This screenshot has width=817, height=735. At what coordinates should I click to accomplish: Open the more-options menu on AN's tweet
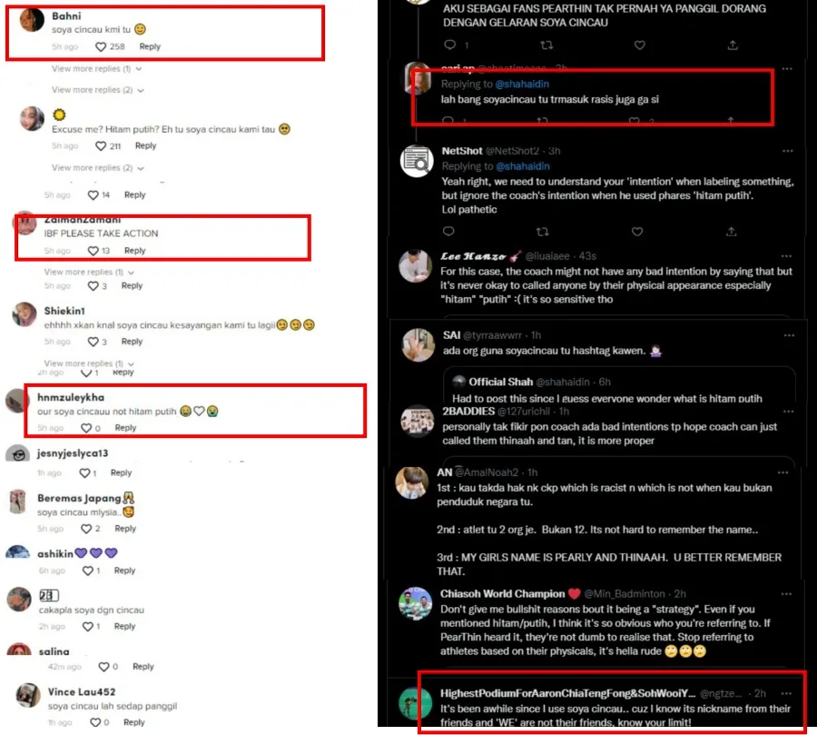point(783,472)
